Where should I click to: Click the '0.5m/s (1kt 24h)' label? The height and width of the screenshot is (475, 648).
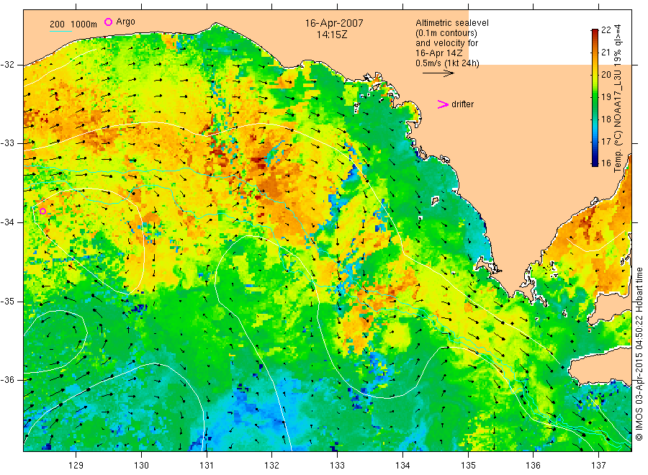(x=447, y=63)
